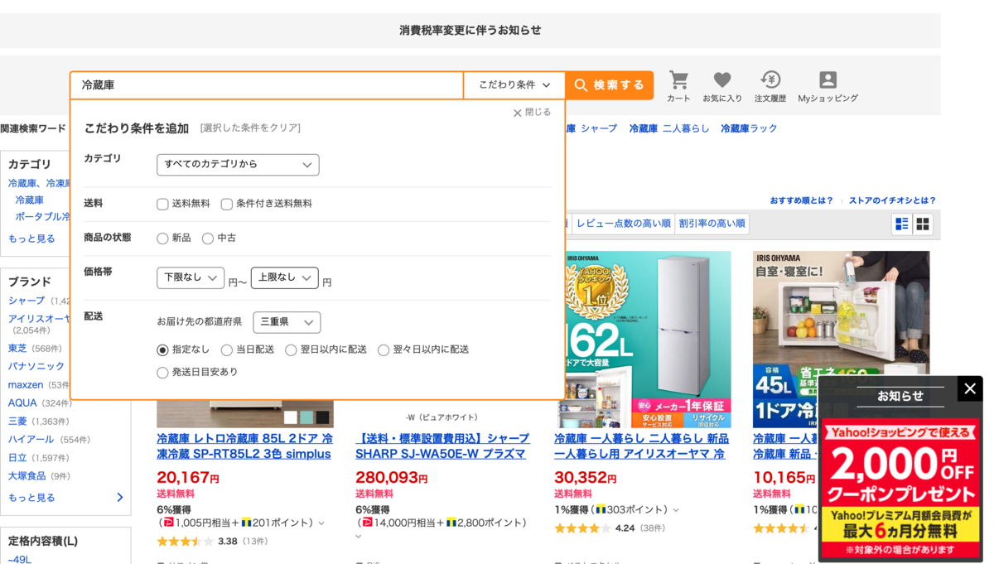Open the こだわり条件 dropdown
Screen dimensions: 994x564
(x=514, y=85)
